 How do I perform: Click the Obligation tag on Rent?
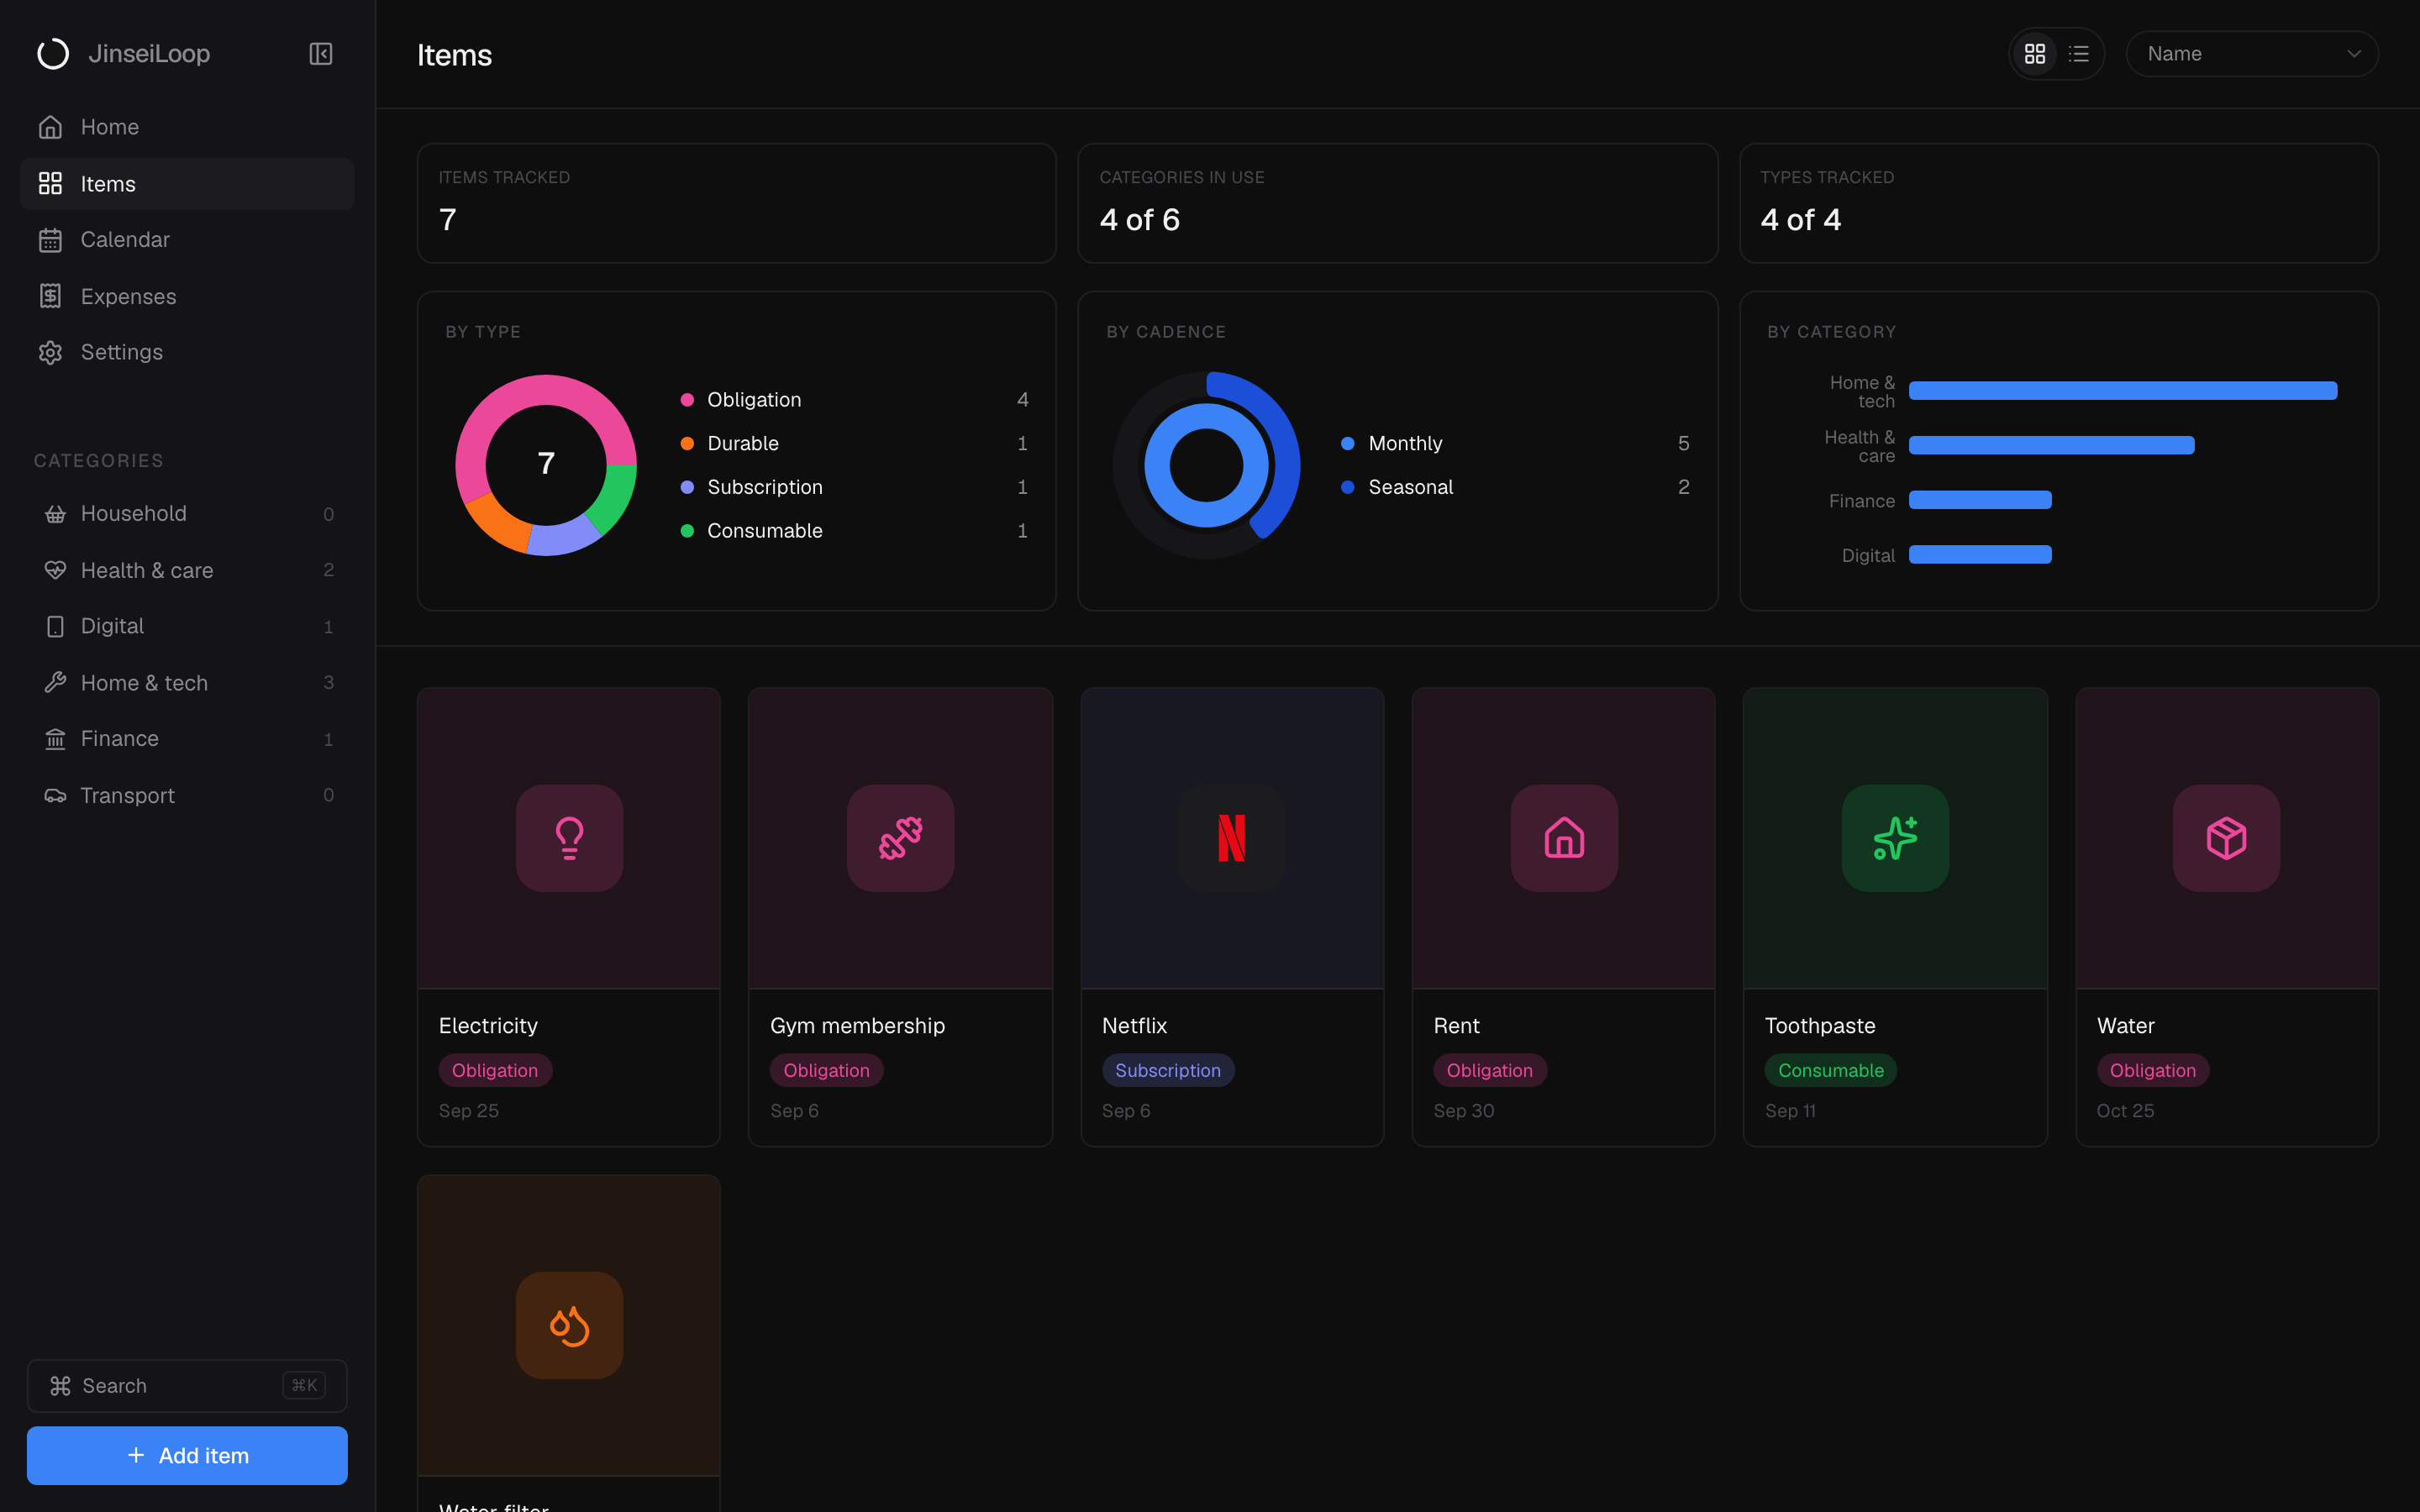click(1489, 1071)
